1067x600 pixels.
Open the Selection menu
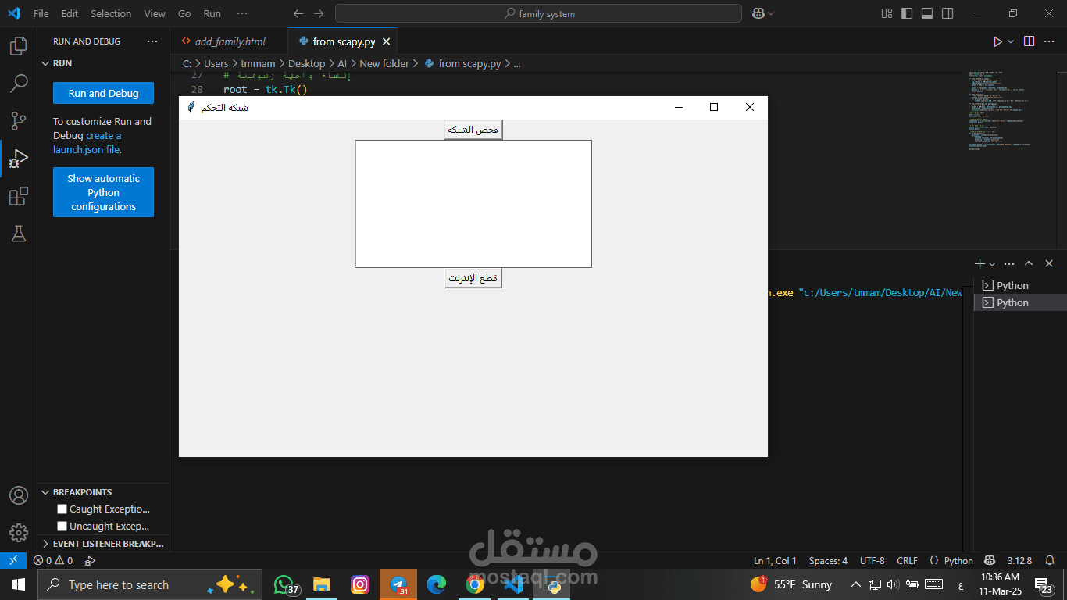(111, 13)
